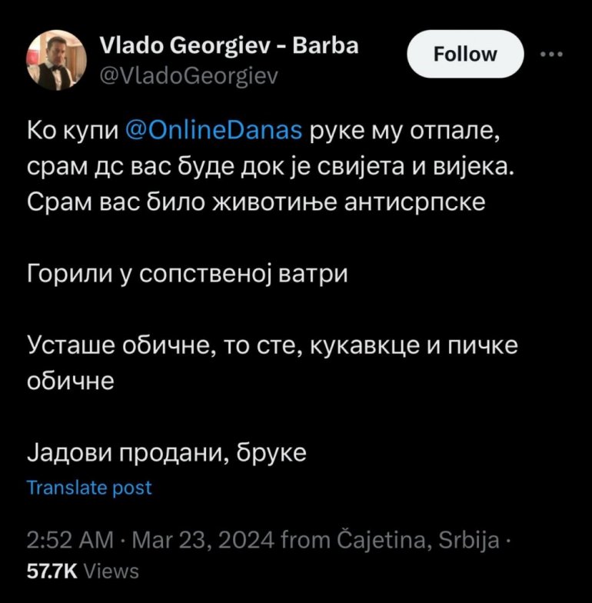This screenshot has width=592, height=603.
Task: Click the last tweet line Јадови продани
Action: tap(166, 452)
